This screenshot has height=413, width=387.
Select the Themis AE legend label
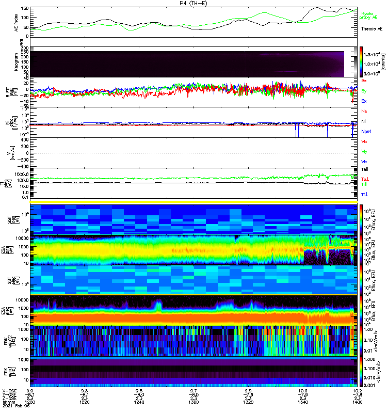372,29
